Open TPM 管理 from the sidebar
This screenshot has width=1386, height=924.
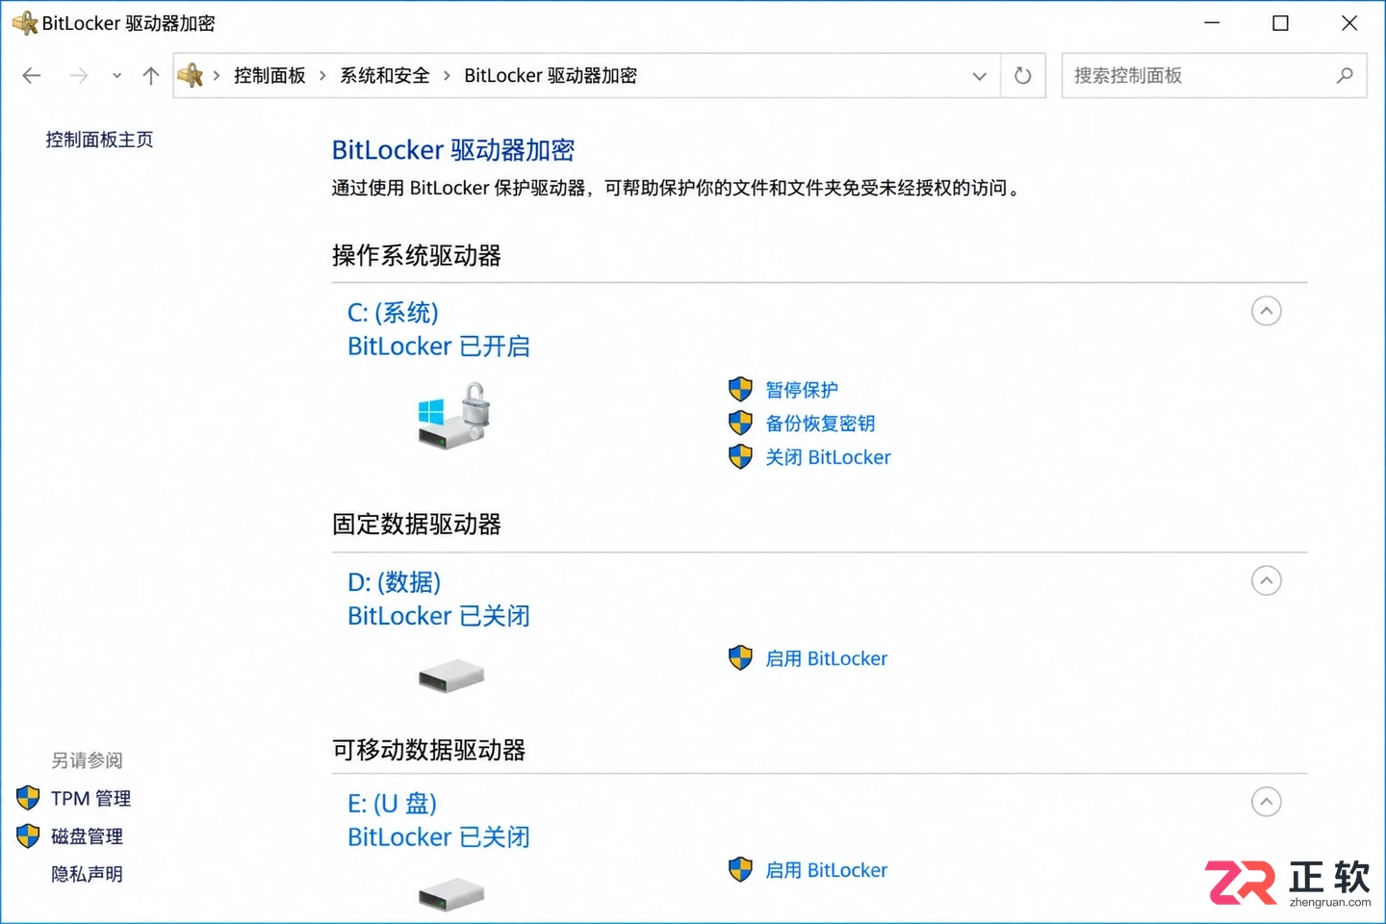coord(90,798)
